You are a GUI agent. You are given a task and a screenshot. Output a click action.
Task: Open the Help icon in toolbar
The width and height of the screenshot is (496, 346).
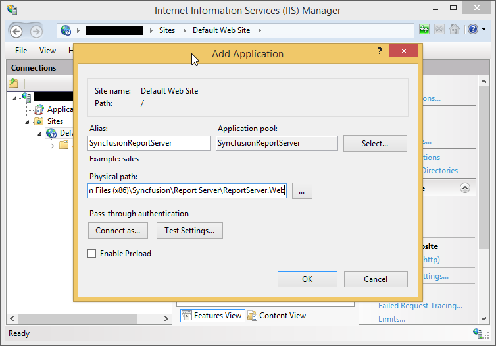click(x=473, y=30)
